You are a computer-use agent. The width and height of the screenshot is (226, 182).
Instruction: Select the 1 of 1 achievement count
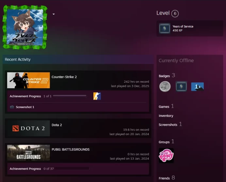[x=47, y=96]
